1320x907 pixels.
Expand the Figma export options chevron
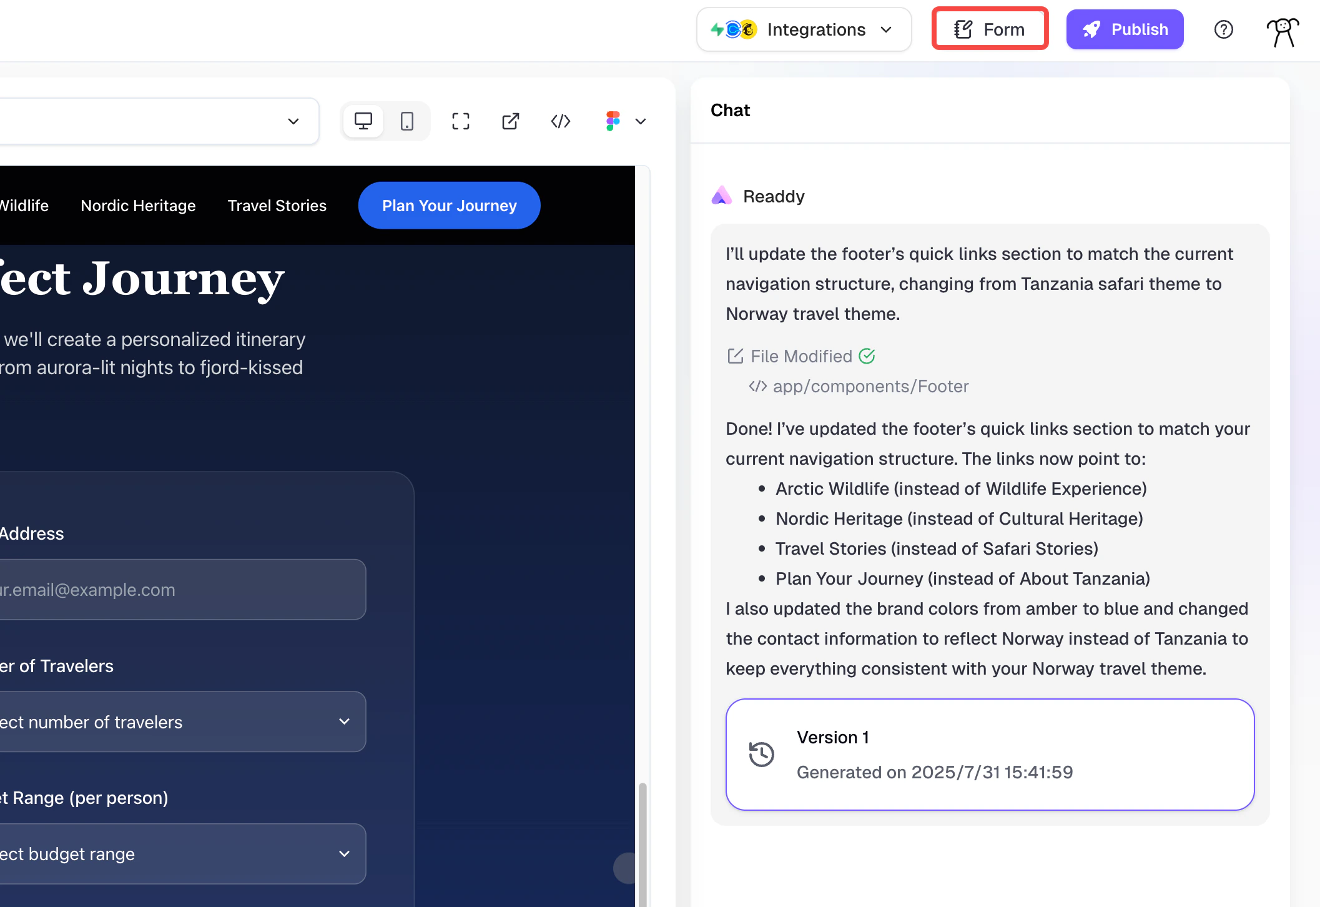click(641, 121)
